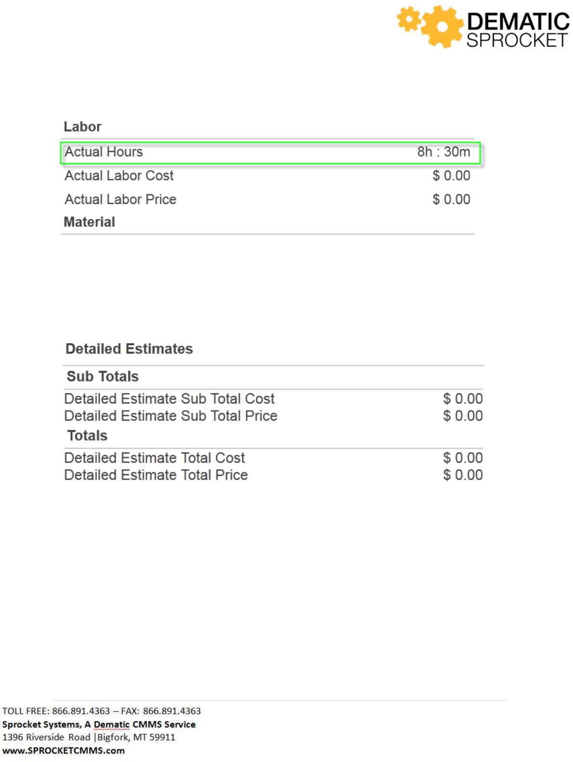The width and height of the screenshot is (573, 762).
Task: Click the Actual Labor Cost label
Action: coord(119,175)
